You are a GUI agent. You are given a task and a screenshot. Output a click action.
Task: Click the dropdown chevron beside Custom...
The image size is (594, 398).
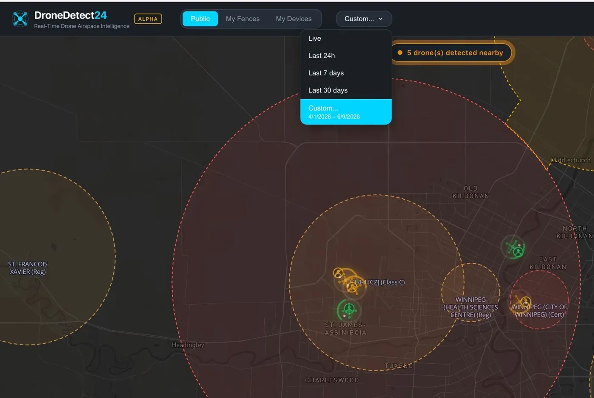pos(381,19)
